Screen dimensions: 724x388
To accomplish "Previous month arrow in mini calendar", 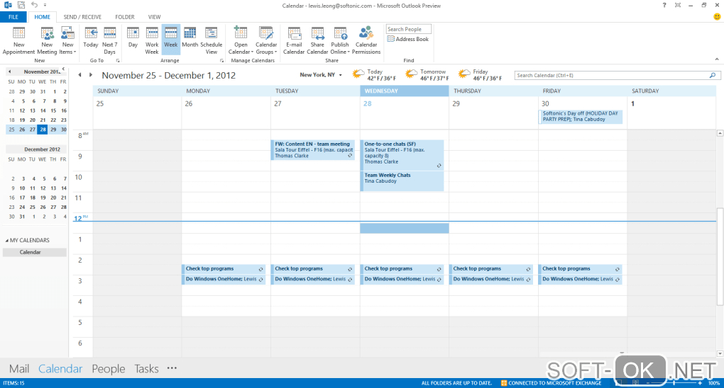I will point(10,72).
